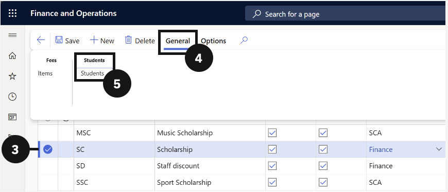Click the search magnifier in the page search box

click(x=257, y=14)
